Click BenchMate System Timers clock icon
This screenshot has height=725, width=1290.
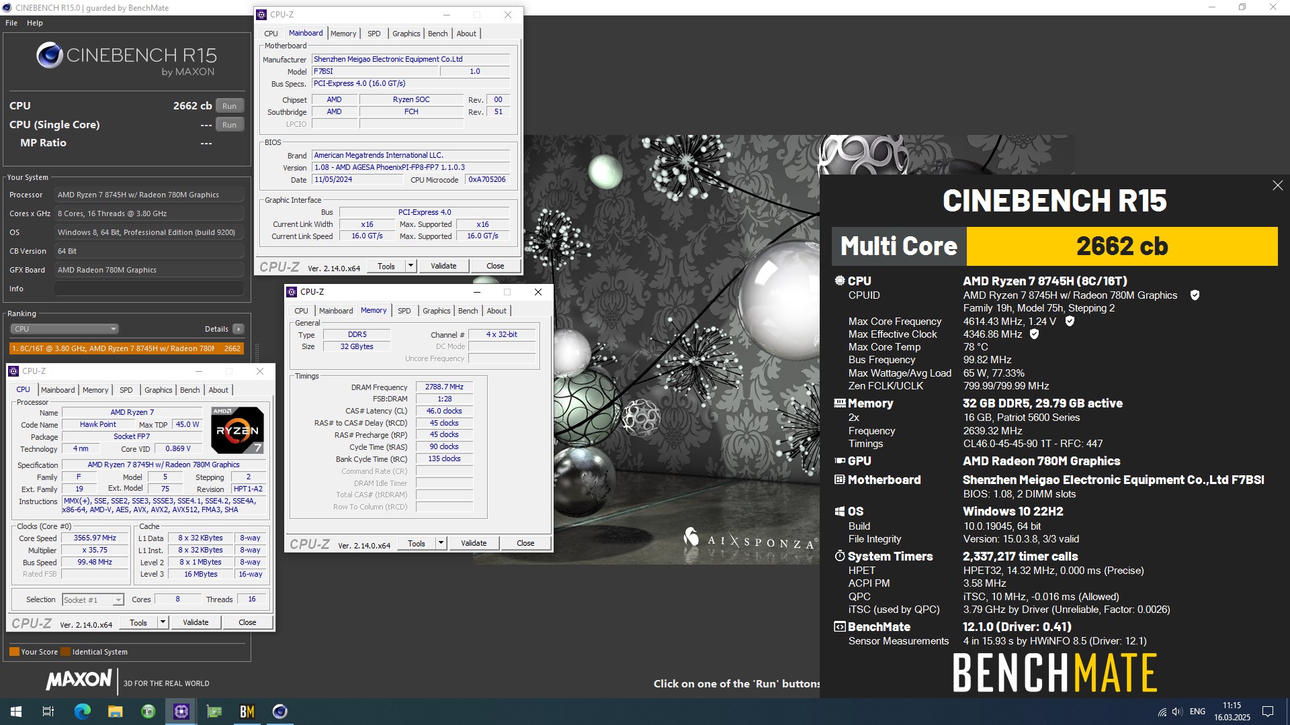coord(839,557)
